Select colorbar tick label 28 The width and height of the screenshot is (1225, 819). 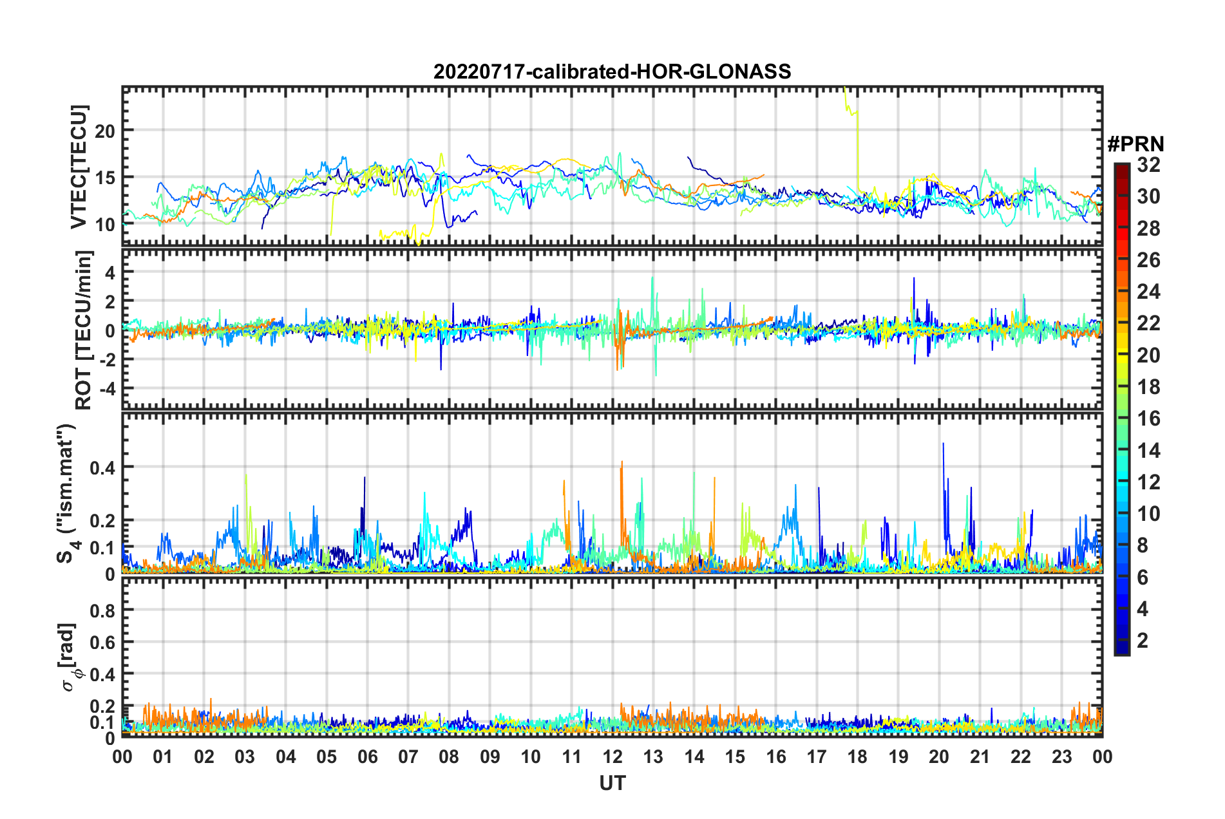1148,229
